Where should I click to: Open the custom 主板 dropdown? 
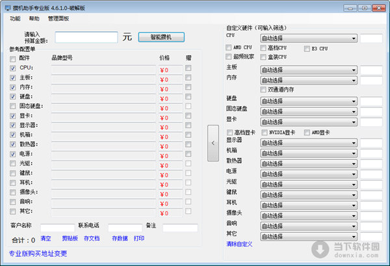pyautogui.click(x=309, y=70)
